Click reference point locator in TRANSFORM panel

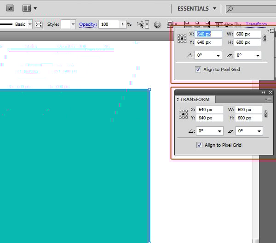pyautogui.click(x=183, y=113)
